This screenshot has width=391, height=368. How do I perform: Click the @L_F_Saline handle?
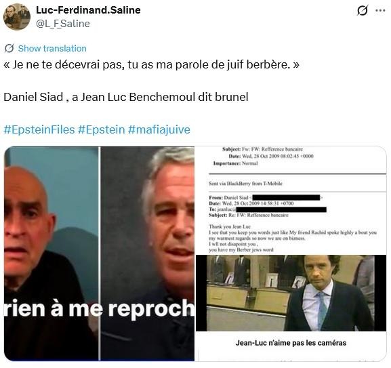point(63,24)
